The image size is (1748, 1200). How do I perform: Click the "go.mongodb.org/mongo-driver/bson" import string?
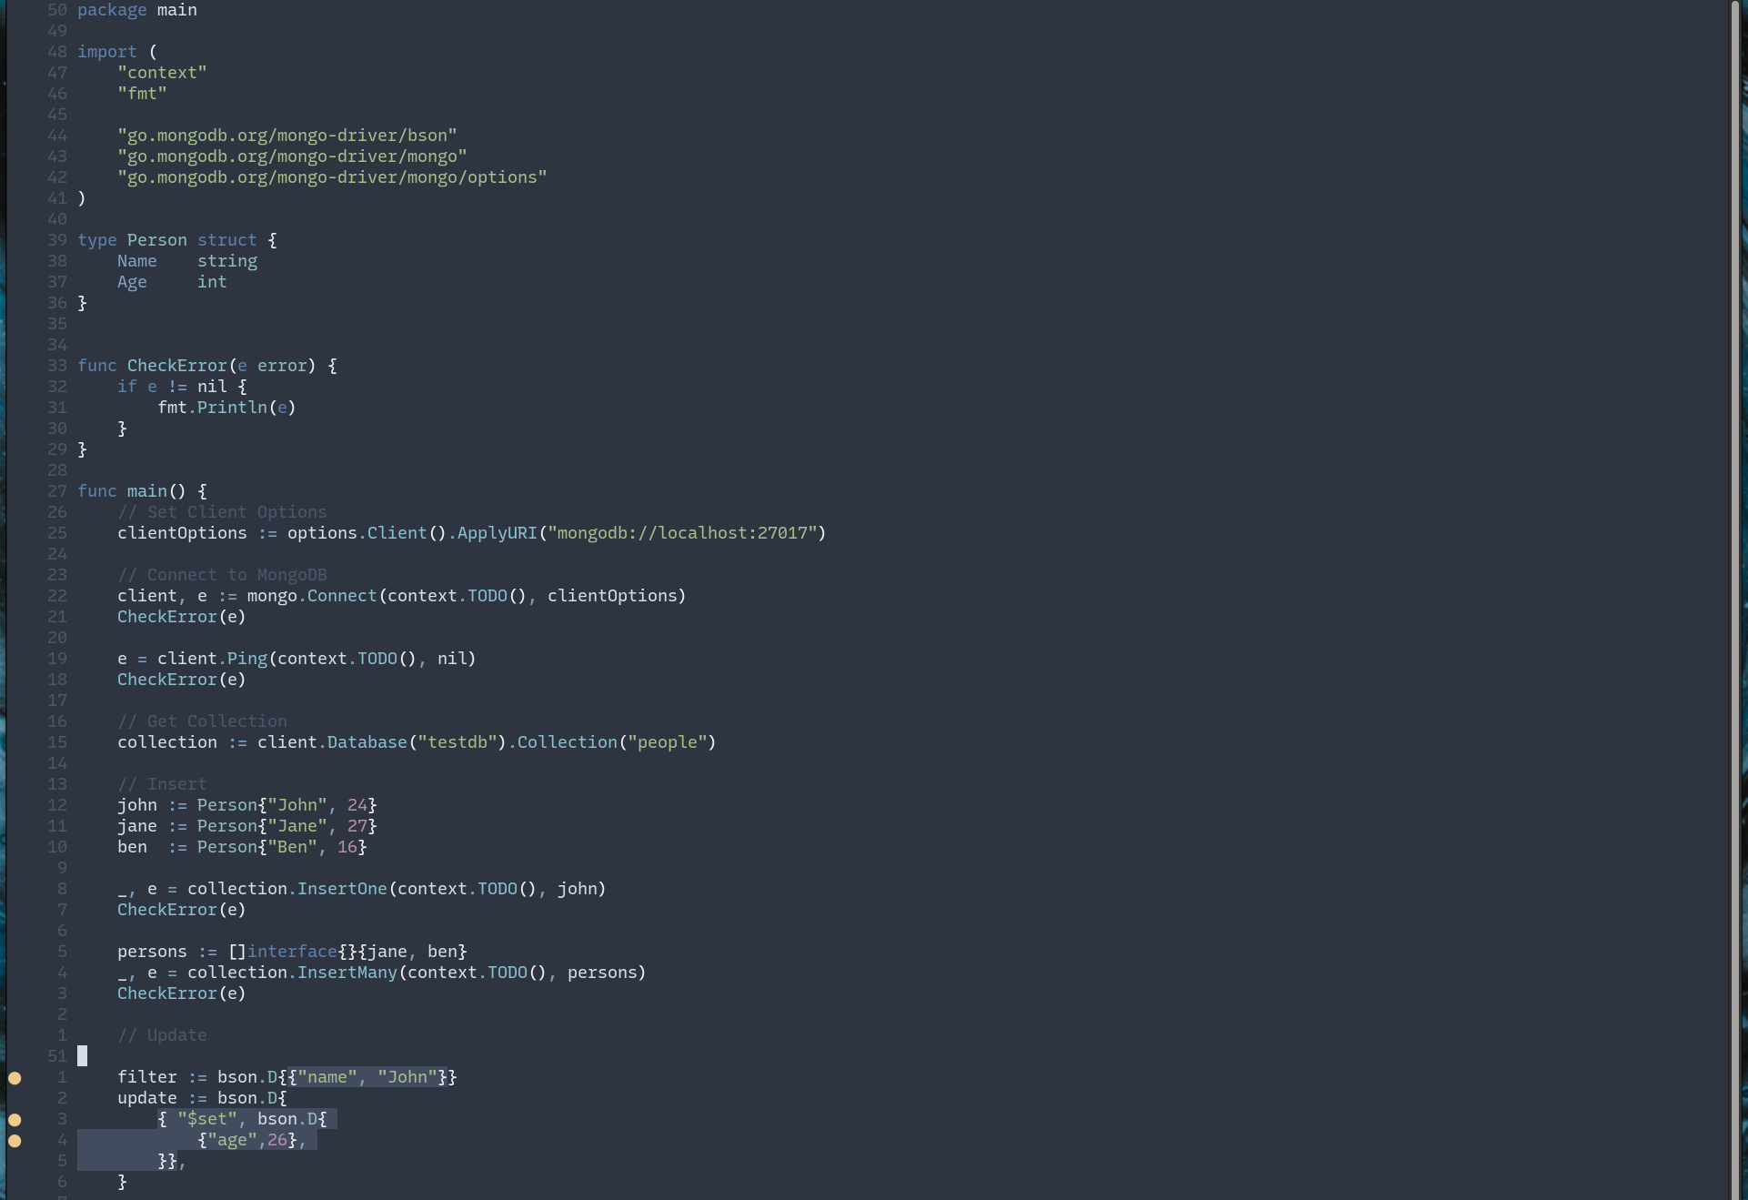pos(286,136)
